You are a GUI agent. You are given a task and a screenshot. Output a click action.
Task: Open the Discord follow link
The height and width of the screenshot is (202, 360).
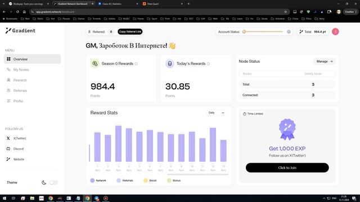(x=15, y=149)
